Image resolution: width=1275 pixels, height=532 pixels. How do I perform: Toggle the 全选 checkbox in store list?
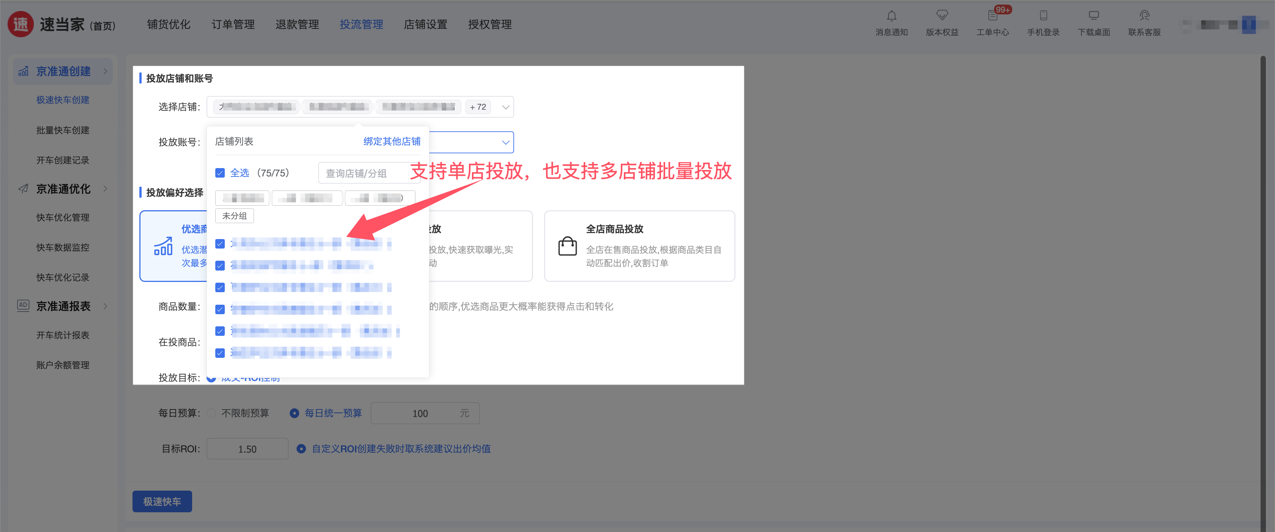[220, 173]
